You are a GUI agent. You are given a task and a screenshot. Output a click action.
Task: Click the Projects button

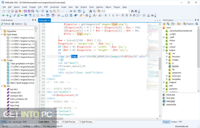[x=188, y=24]
